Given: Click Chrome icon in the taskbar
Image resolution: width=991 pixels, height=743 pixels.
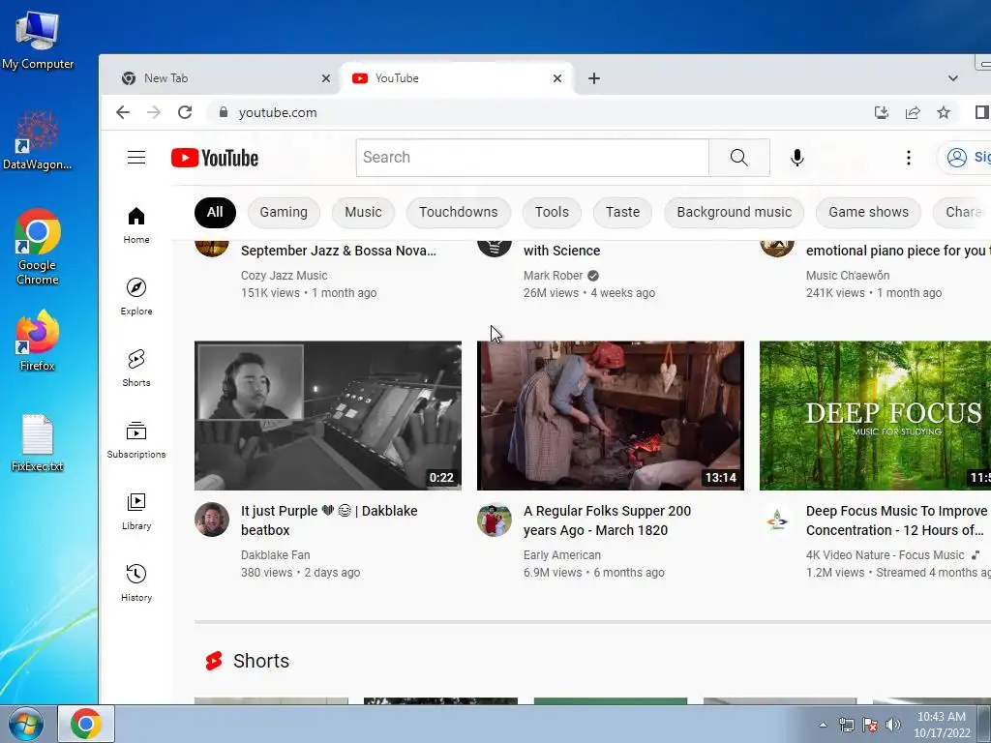Looking at the screenshot, I should click(x=86, y=724).
